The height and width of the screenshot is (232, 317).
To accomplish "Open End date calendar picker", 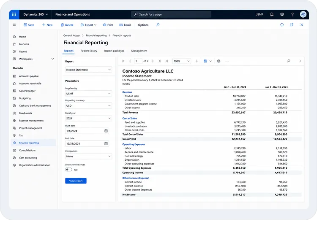I will pos(106,143).
